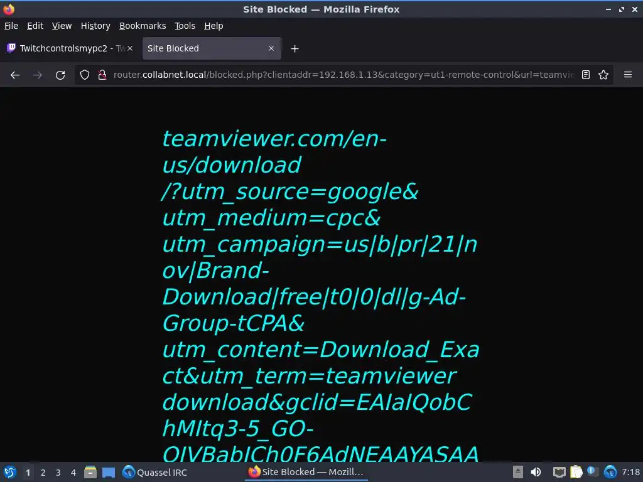The height and width of the screenshot is (482, 643).
Task: Open the volume speaker control
Action: click(536, 472)
